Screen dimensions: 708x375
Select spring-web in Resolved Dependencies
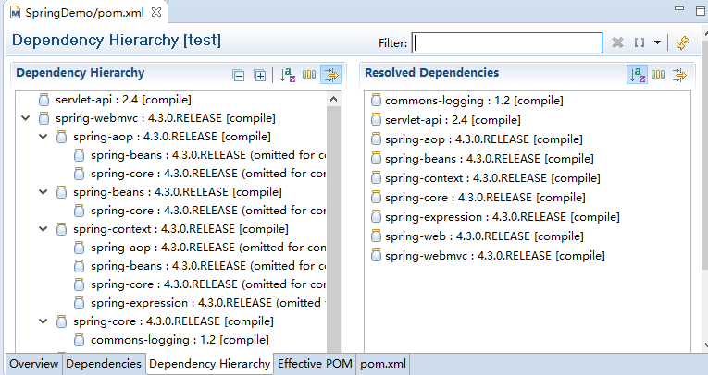coord(484,236)
